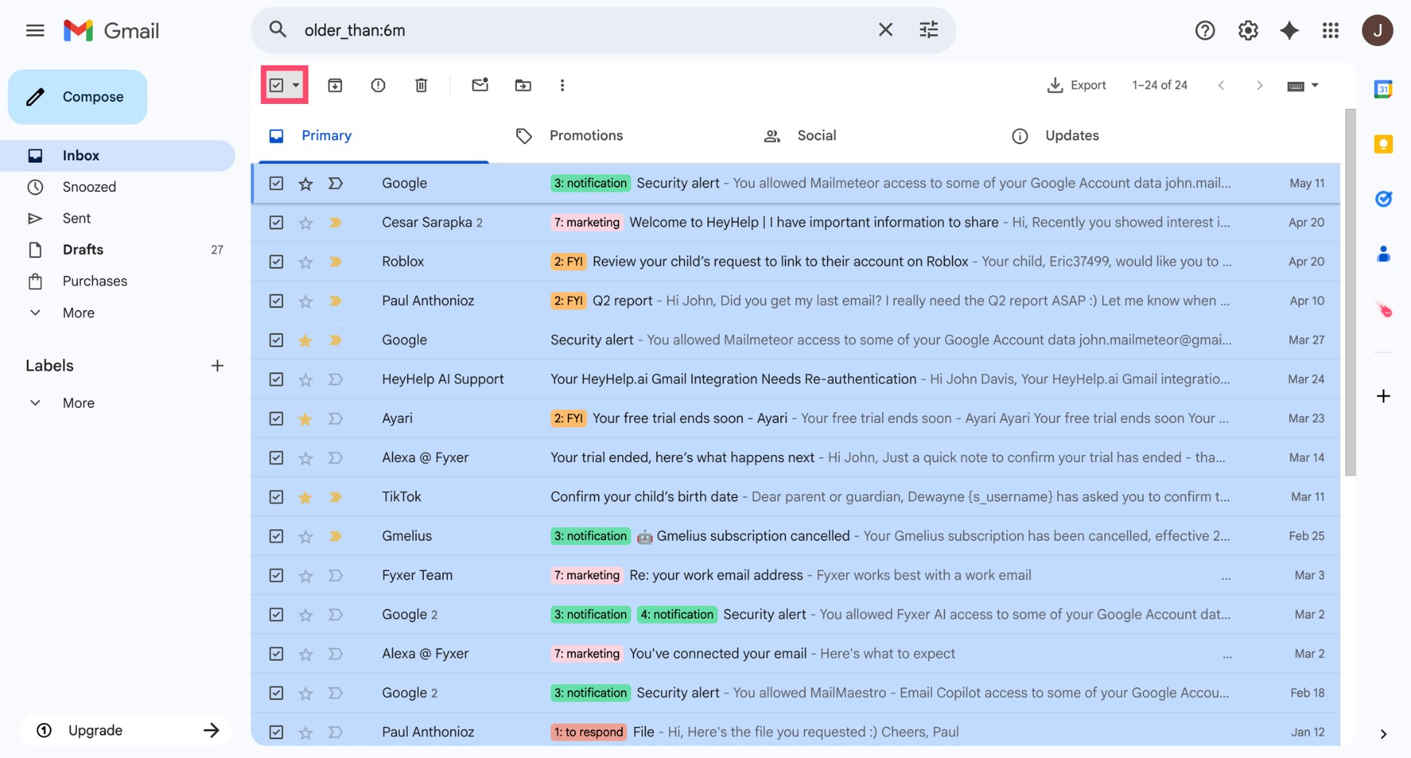Open Settings gear icon
1411x758 pixels.
coord(1247,31)
